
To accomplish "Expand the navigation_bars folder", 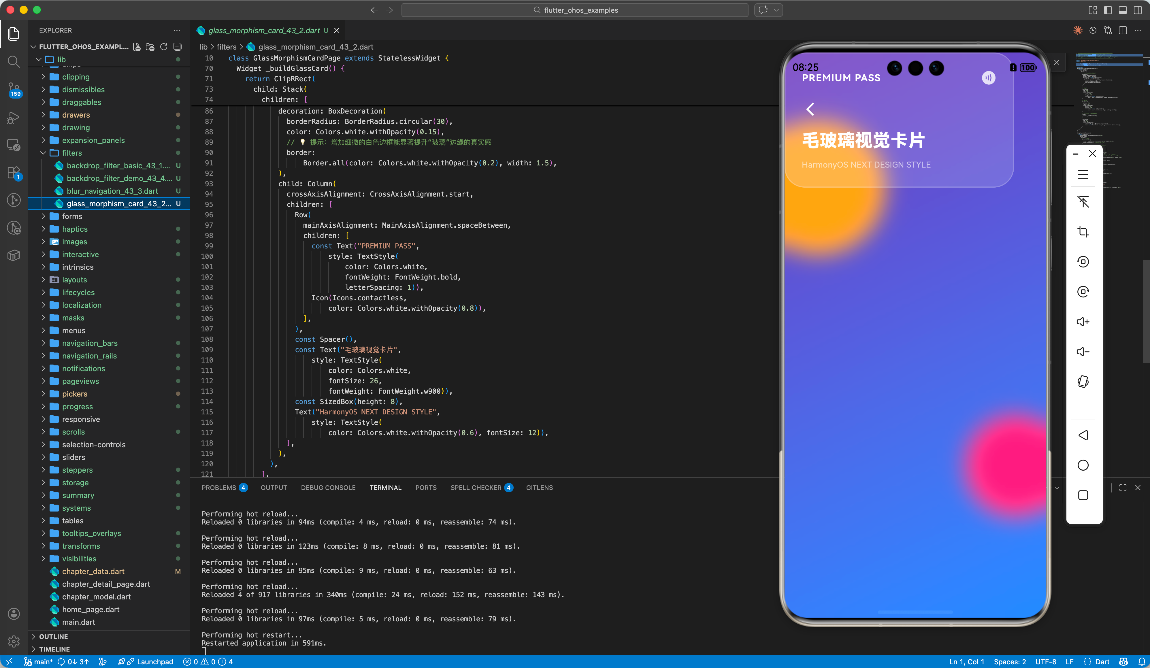I will [89, 343].
